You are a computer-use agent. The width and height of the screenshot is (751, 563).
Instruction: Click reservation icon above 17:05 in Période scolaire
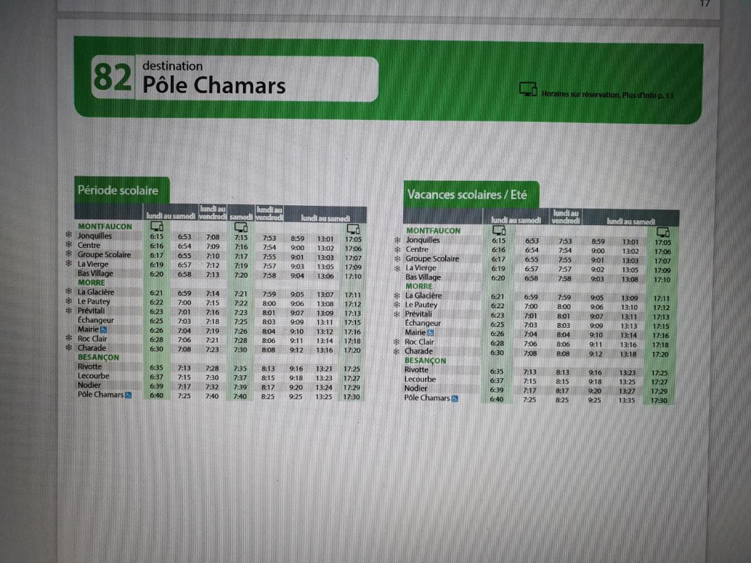pos(353,230)
